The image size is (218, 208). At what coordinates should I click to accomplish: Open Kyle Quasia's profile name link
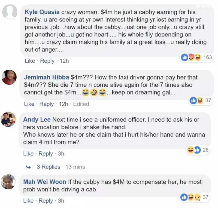42,12
